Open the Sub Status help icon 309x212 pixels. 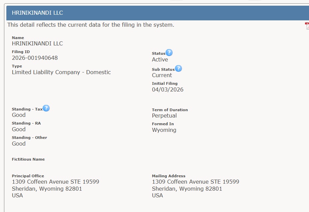pos(178,68)
